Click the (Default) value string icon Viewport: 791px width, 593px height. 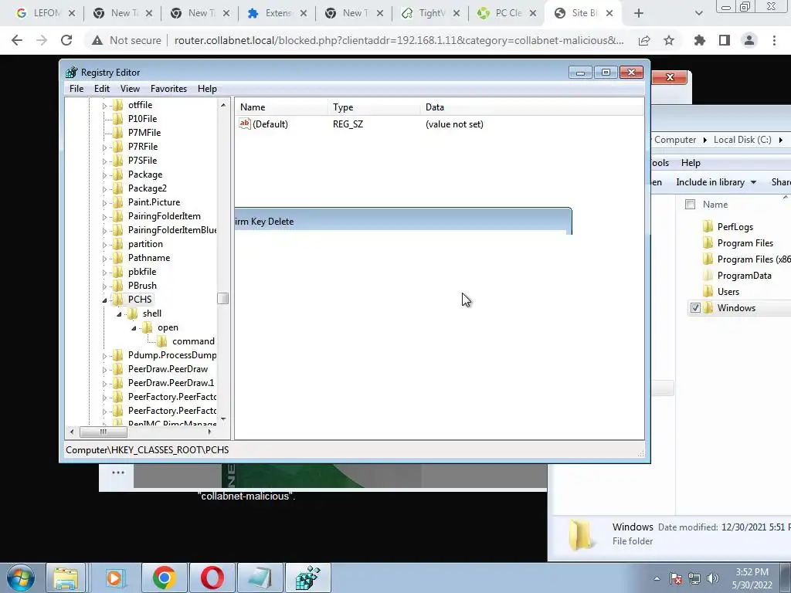pyautogui.click(x=245, y=124)
